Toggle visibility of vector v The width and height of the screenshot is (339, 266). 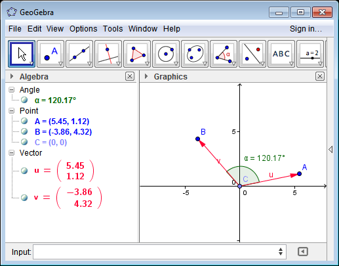tap(24, 198)
